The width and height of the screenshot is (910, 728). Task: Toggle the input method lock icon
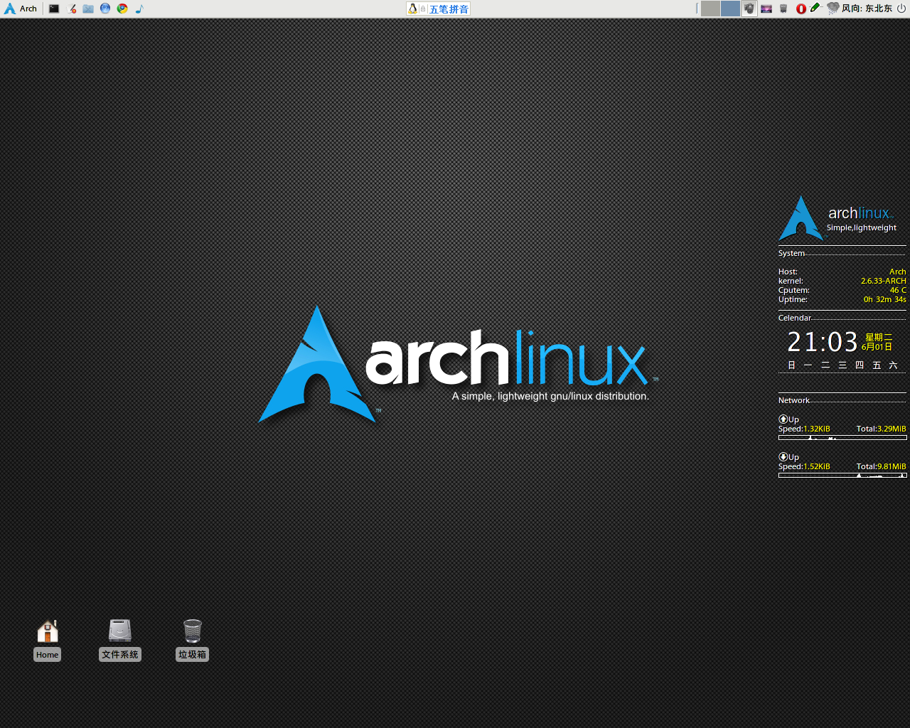[423, 9]
